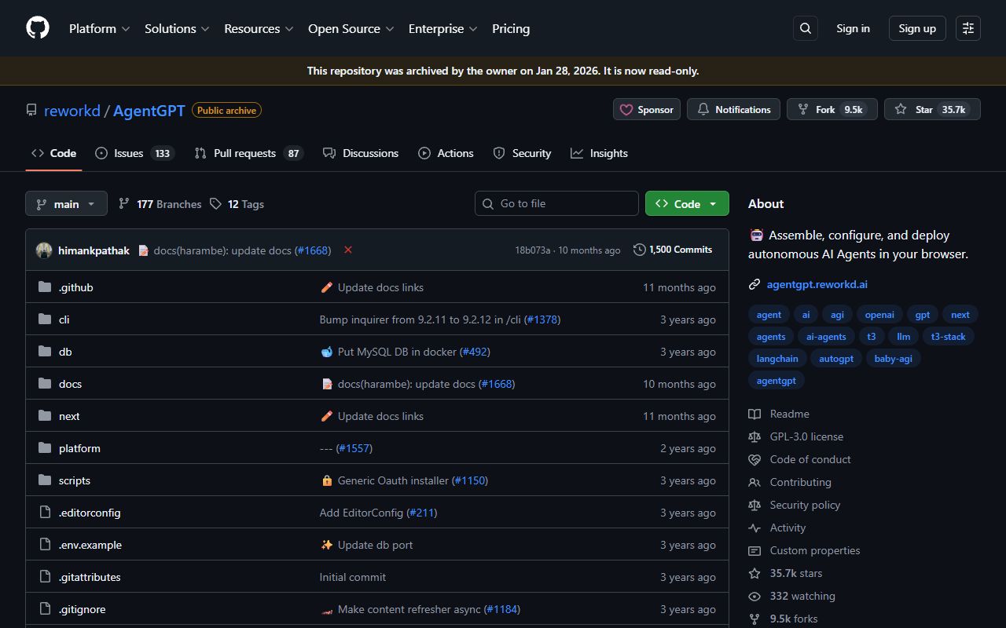Select the langchain topic tag
1006x628 pixels.
(777, 358)
